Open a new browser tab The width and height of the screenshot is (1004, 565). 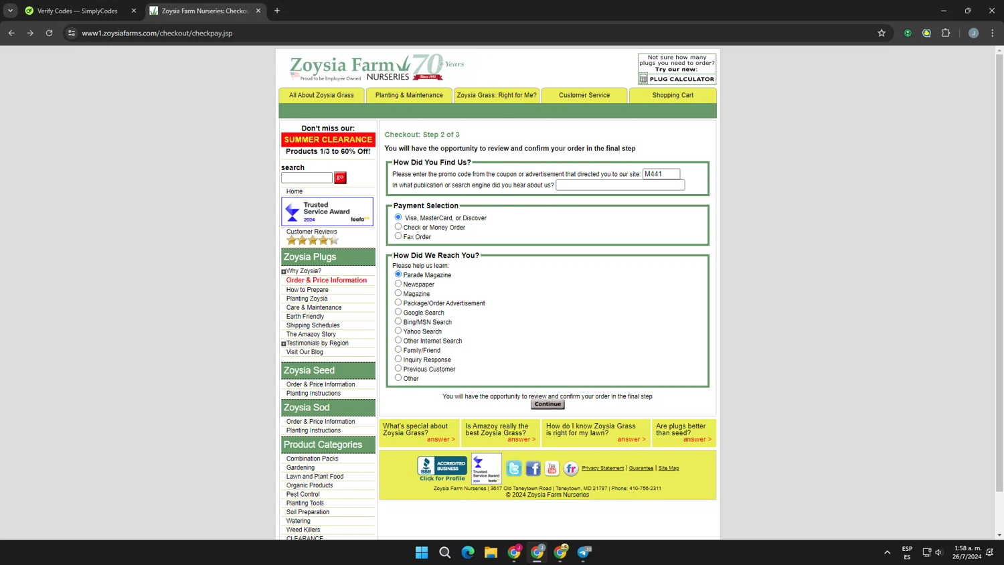(277, 11)
